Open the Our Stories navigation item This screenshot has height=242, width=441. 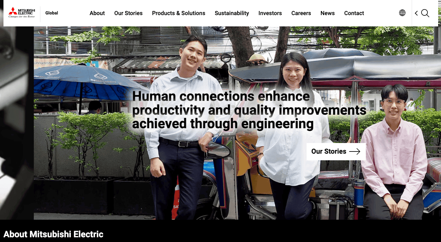[x=128, y=13]
